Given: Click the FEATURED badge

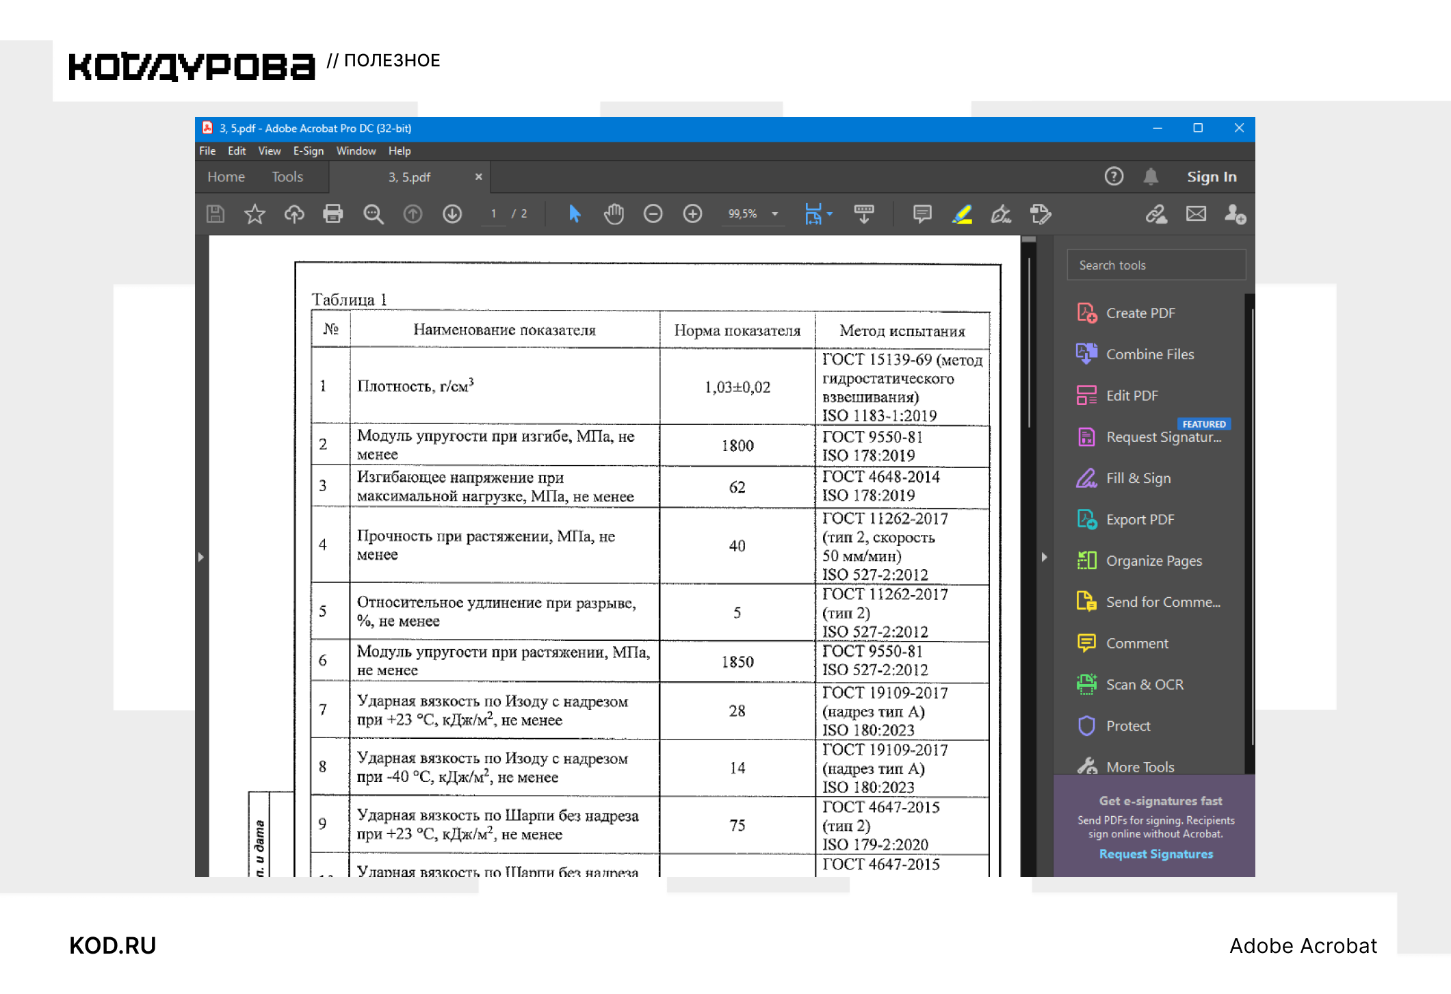Looking at the screenshot, I should click(x=1204, y=424).
